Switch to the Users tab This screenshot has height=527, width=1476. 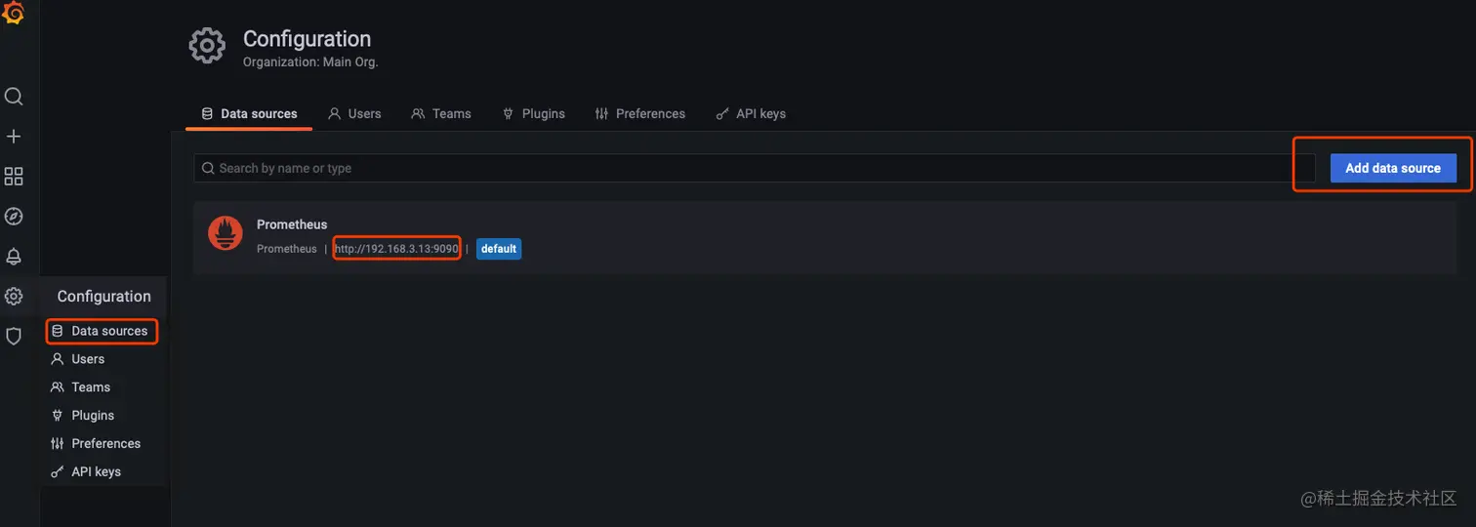point(354,114)
